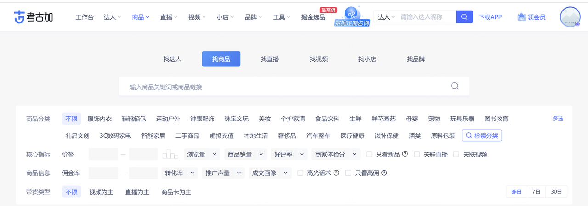Open the 商家体验分 dropdown
This screenshot has height=206, width=588.
click(335, 154)
